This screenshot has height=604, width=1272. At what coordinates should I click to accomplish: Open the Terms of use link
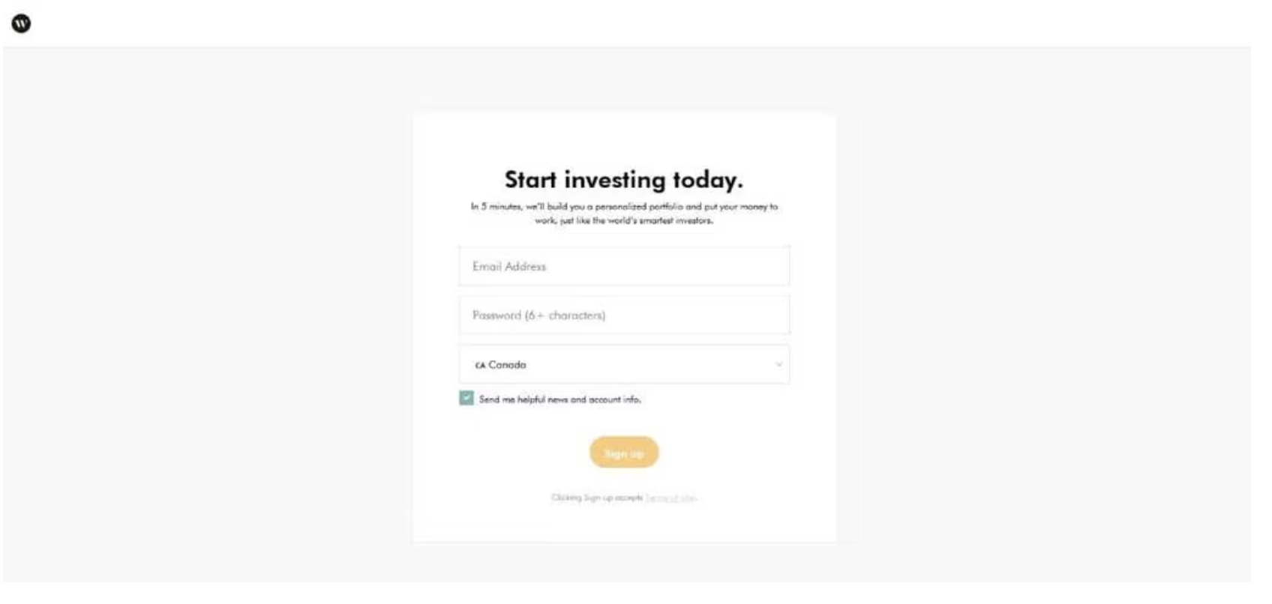pos(670,498)
